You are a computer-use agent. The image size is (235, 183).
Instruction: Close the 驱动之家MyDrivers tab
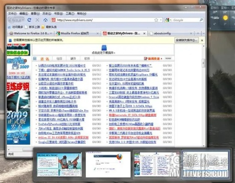tap(144, 33)
